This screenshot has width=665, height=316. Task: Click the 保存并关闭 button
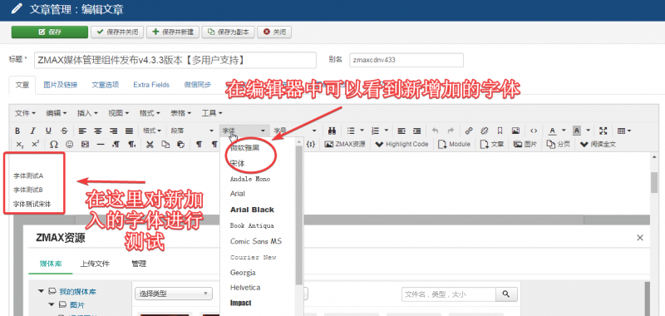point(117,32)
